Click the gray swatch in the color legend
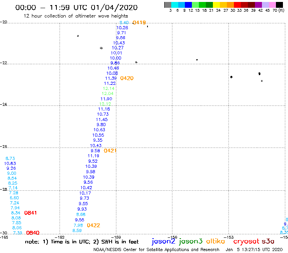The image size is (288, 253). click(x=168, y=5)
